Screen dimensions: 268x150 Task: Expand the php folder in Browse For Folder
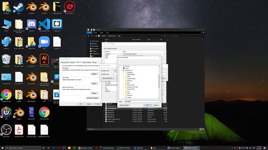[x=124, y=83]
